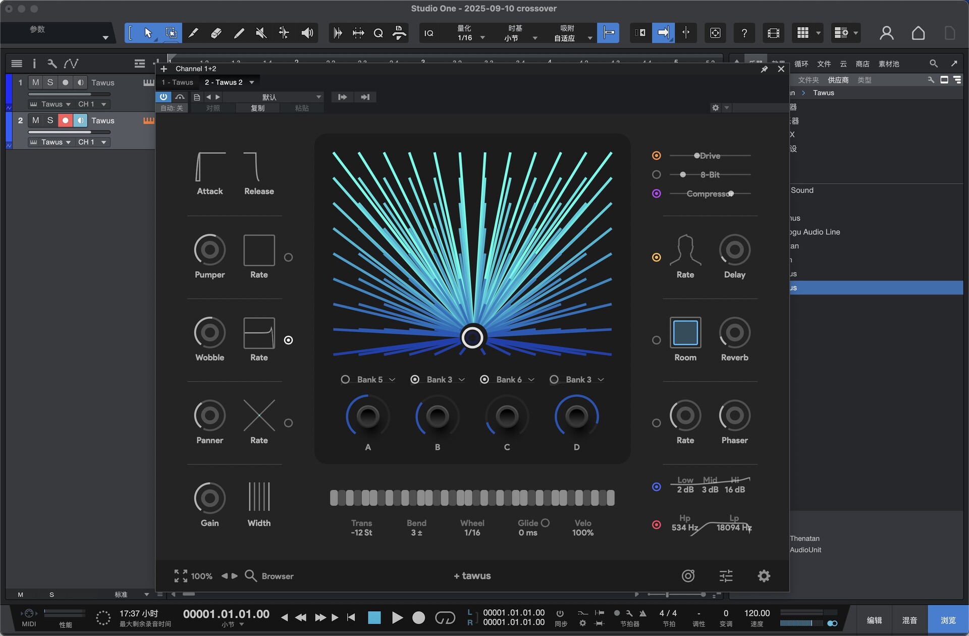
Task: Click the Tawus target icon in footer
Action: (x=688, y=576)
